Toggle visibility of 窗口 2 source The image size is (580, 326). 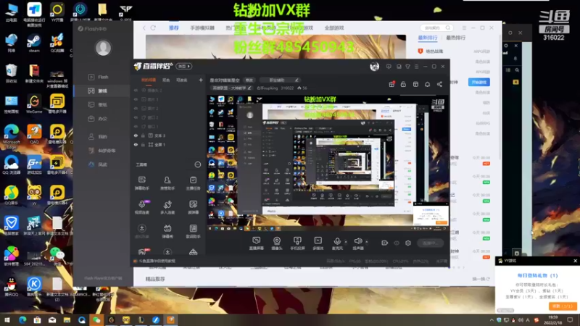coord(136,117)
